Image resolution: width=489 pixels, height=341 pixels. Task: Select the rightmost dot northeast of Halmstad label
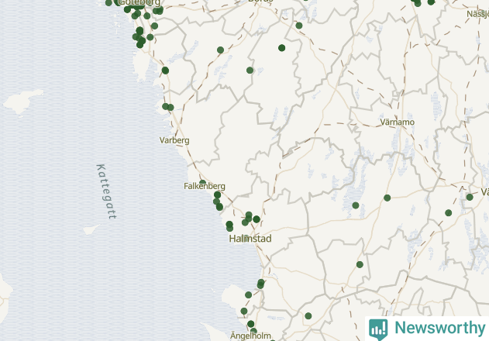257,219
